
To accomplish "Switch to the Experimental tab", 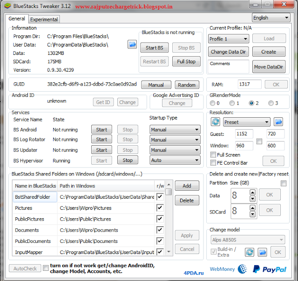I will 44,20.
